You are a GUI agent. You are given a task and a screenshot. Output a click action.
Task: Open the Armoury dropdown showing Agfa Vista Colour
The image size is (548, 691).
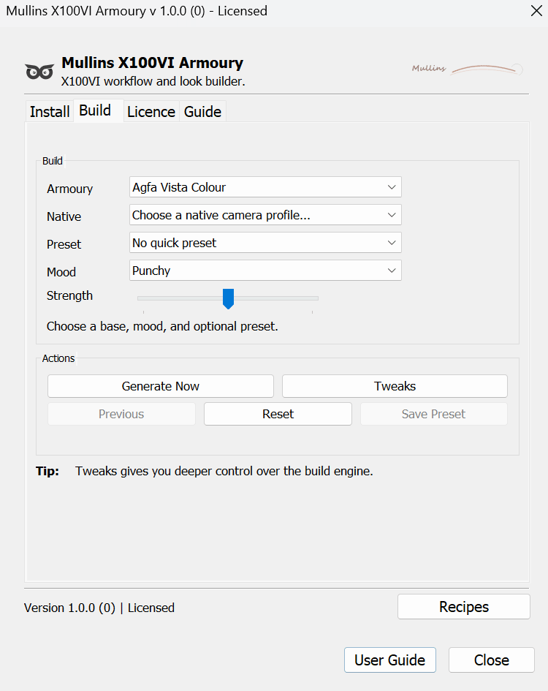265,187
